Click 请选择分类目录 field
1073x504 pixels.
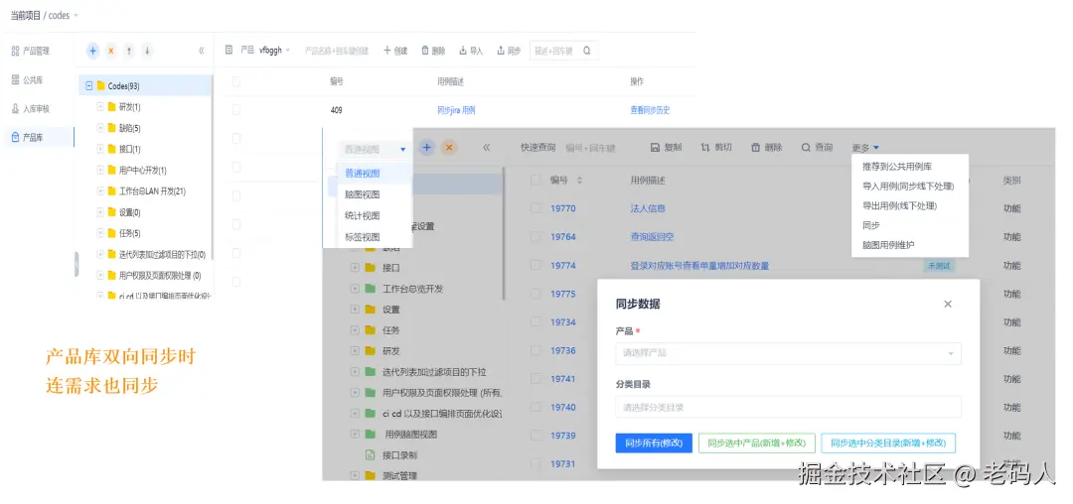point(788,407)
